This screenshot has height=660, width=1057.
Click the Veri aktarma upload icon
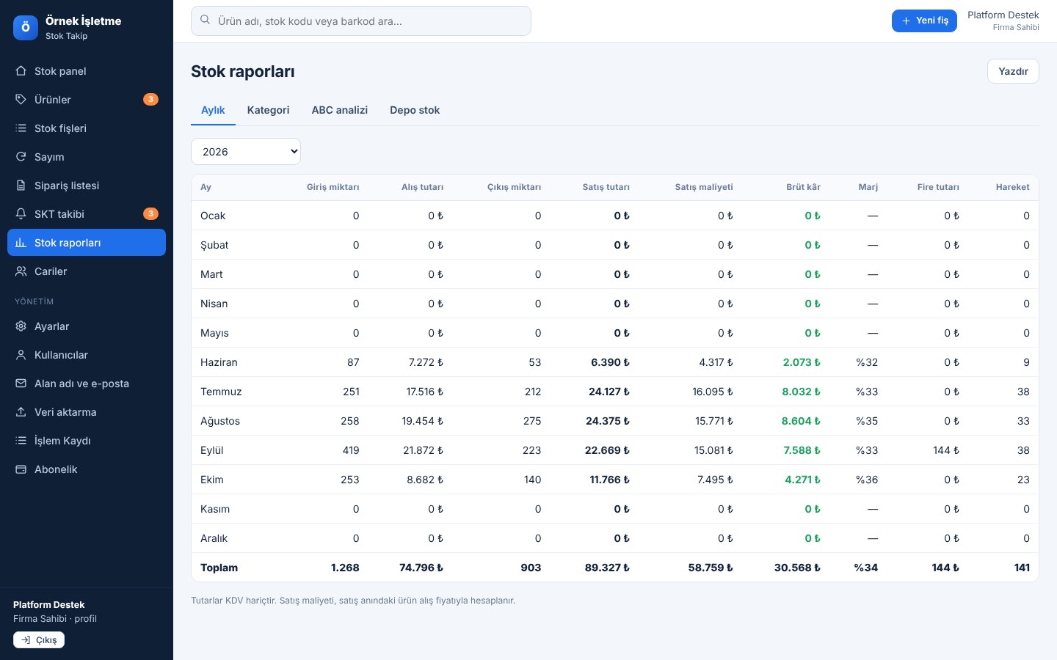(x=21, y=412)
